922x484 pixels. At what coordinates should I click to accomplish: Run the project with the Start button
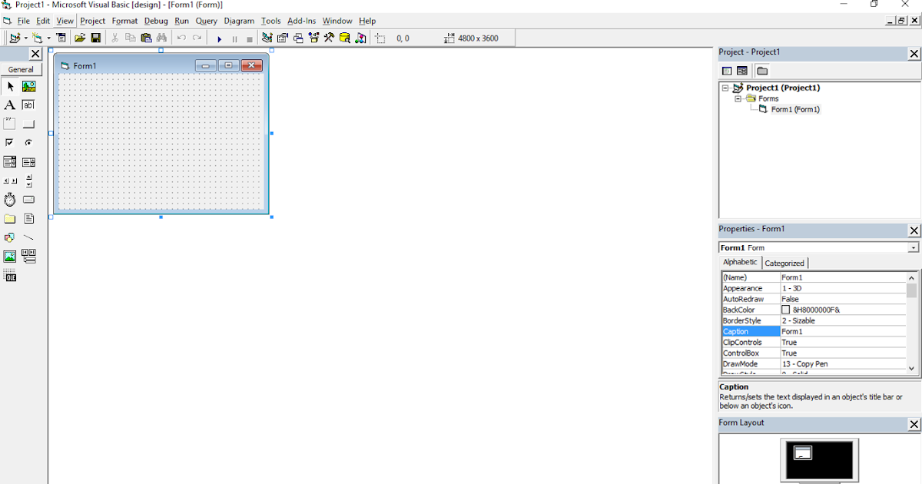point(219,37)
